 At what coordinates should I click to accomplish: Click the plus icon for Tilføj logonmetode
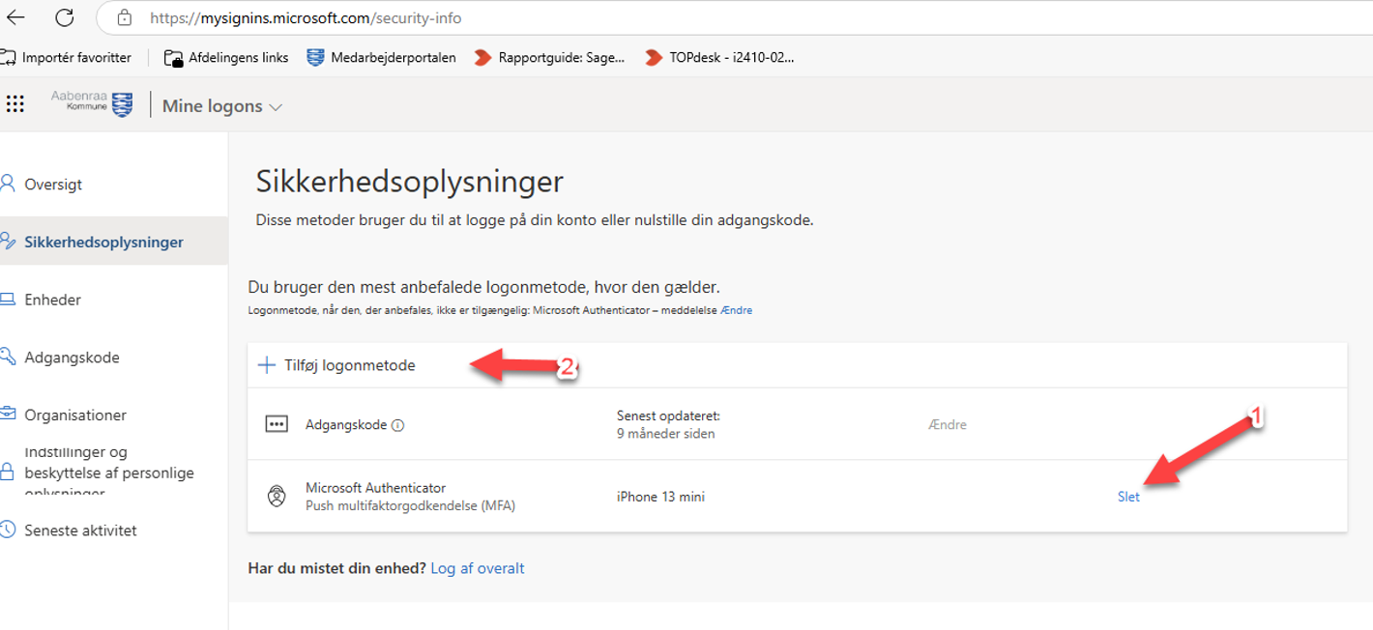267,365
